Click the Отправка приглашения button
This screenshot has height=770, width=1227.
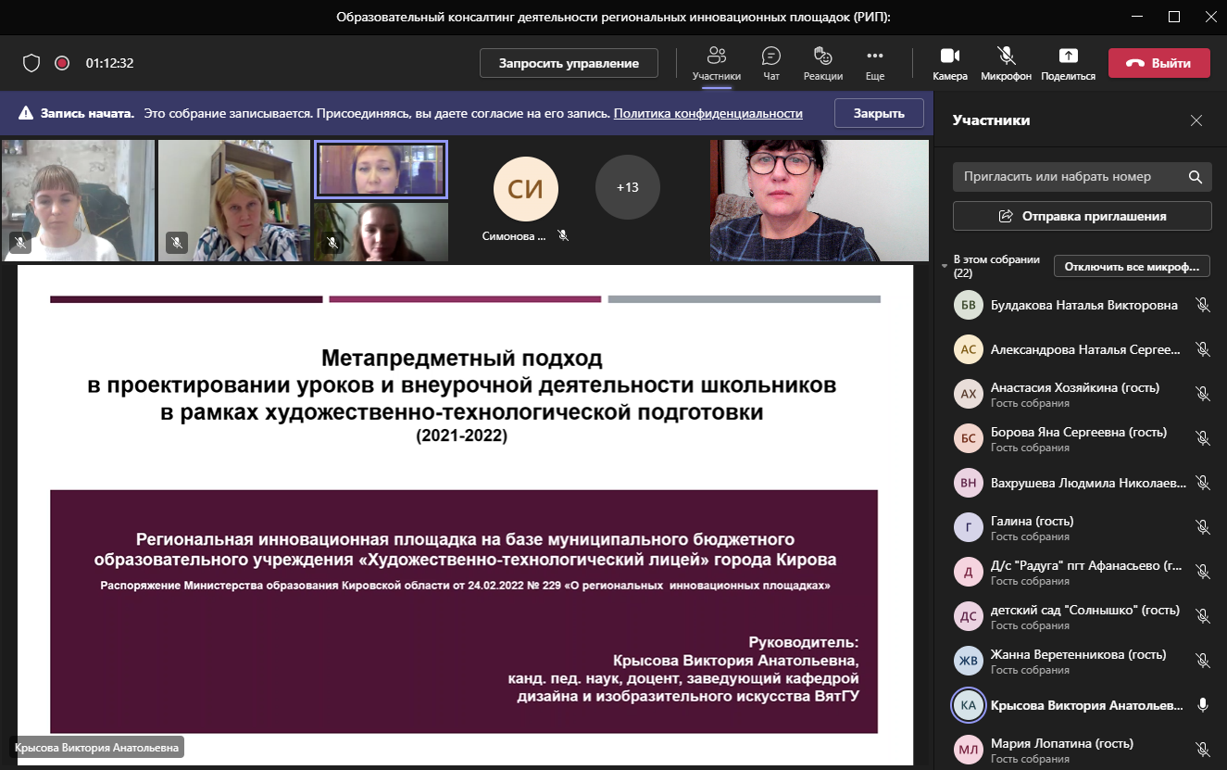[1082, 216]
